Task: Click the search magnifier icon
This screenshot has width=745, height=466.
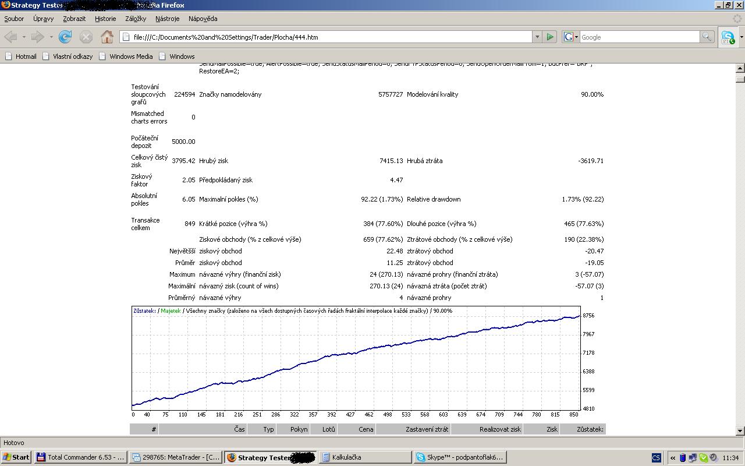Action: [707, 37]
